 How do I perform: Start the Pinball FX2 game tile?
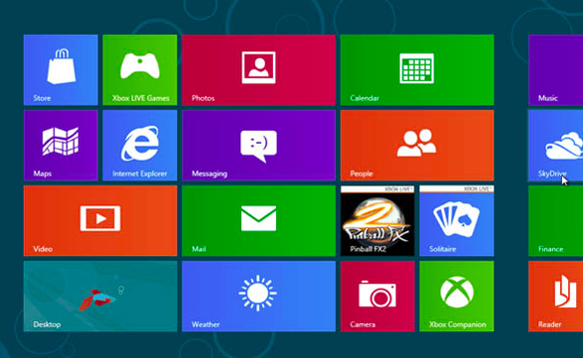(377, 220)
